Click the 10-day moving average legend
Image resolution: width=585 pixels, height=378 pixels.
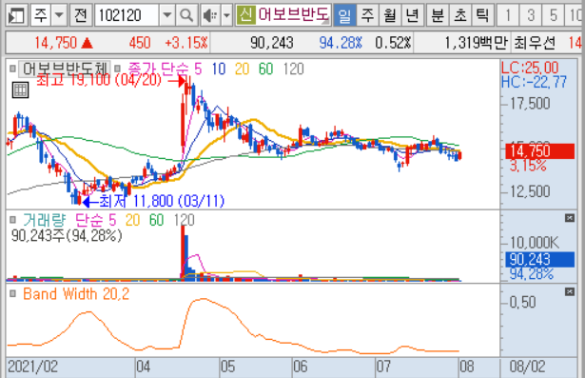tap(219, 69)
